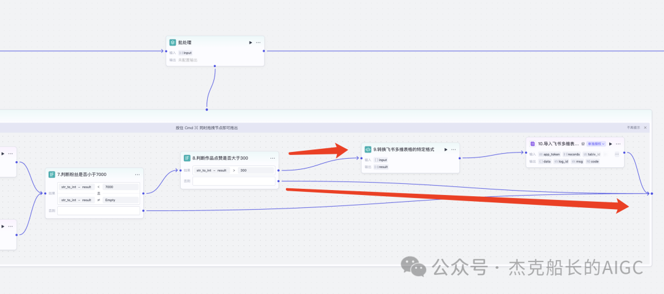Select title 10.导入飞书多维表…
The width and height of the screenshot is (664, 294).
tap(558, 144)
